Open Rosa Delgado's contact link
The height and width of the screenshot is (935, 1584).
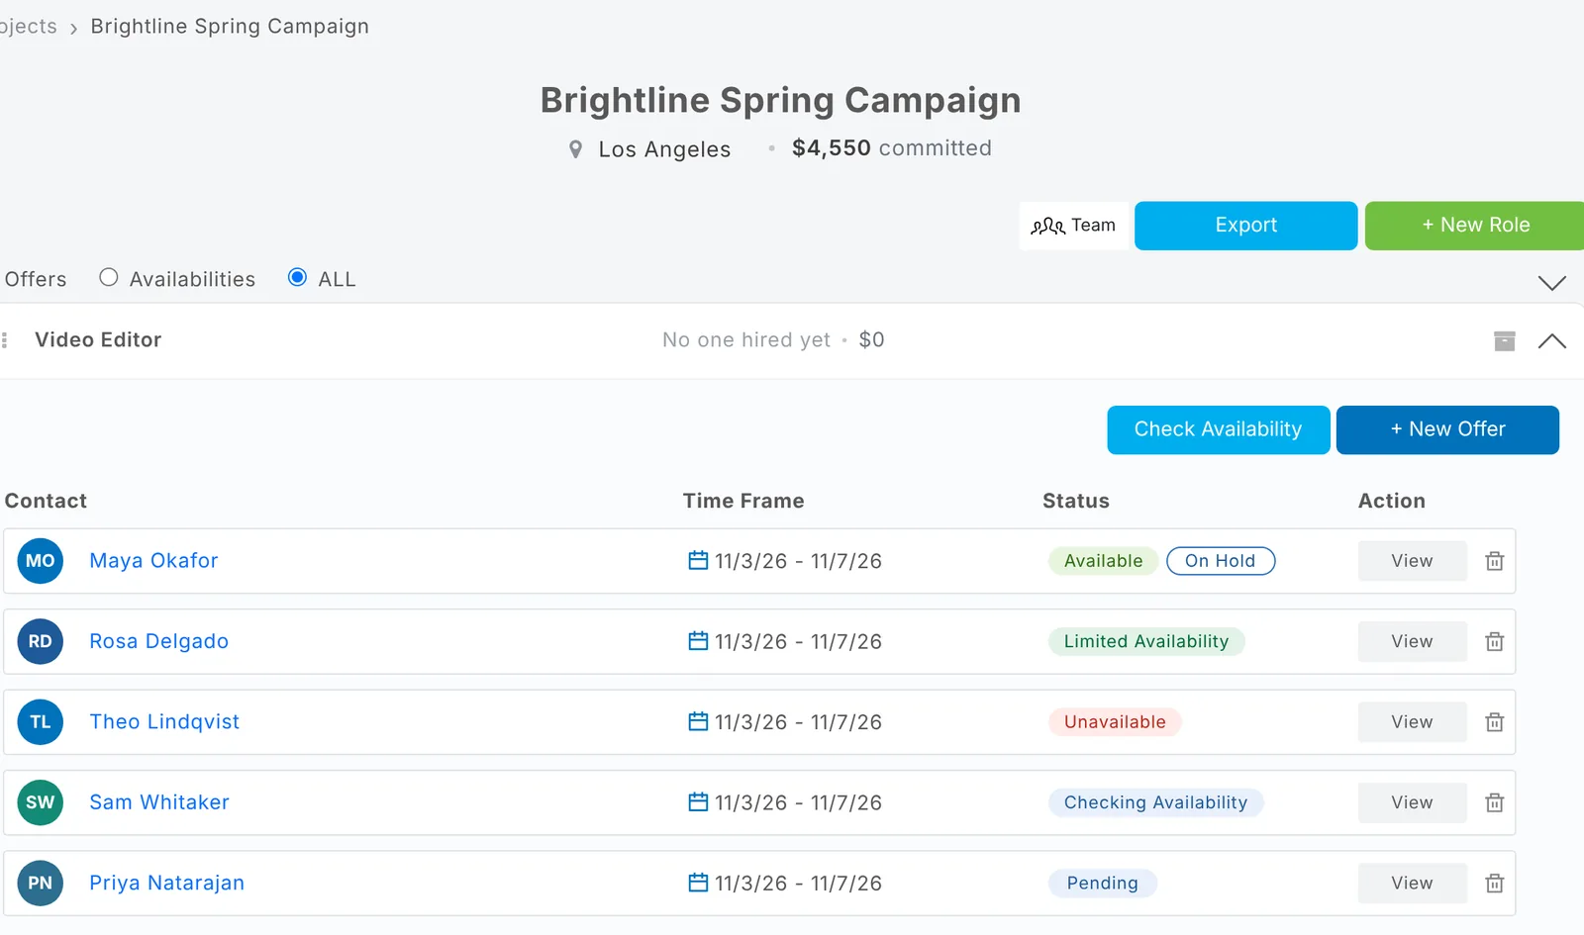158,641
